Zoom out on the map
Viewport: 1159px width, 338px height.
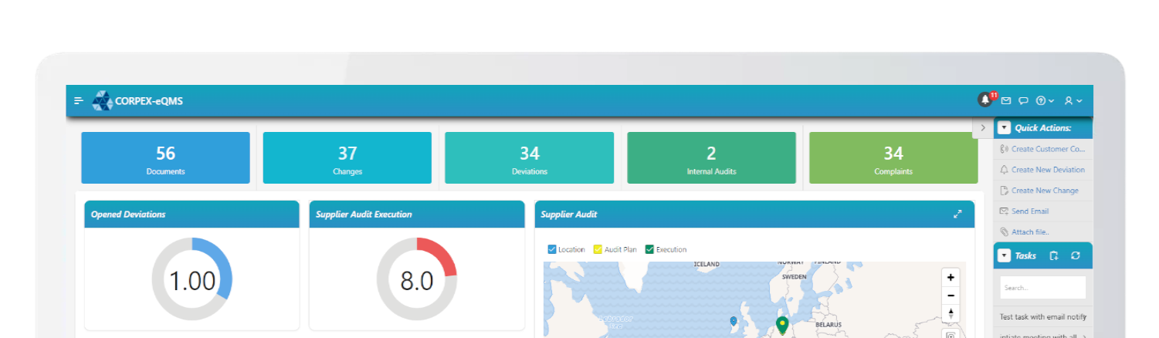click(x=951, y=296)
